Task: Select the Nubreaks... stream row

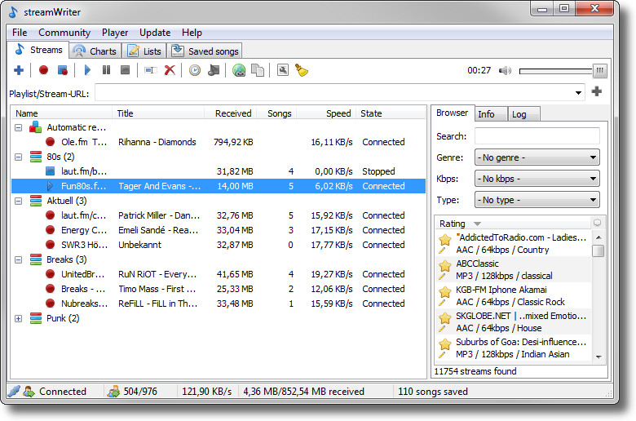Action: pyautogui.click(x=219, y=304)
